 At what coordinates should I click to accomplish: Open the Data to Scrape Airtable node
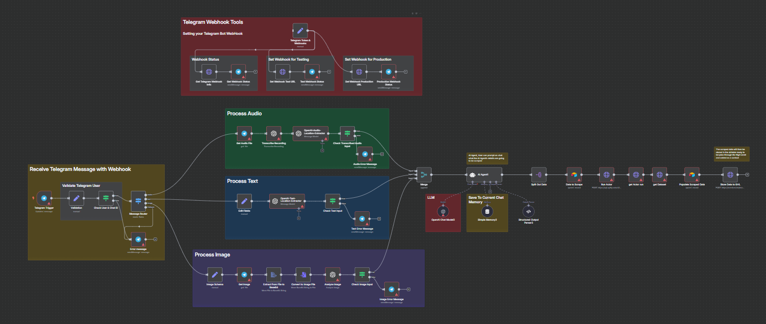click(x=574, y=175)
